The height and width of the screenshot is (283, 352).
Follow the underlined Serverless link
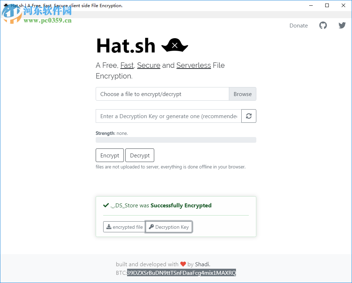(x=193, y=65)
